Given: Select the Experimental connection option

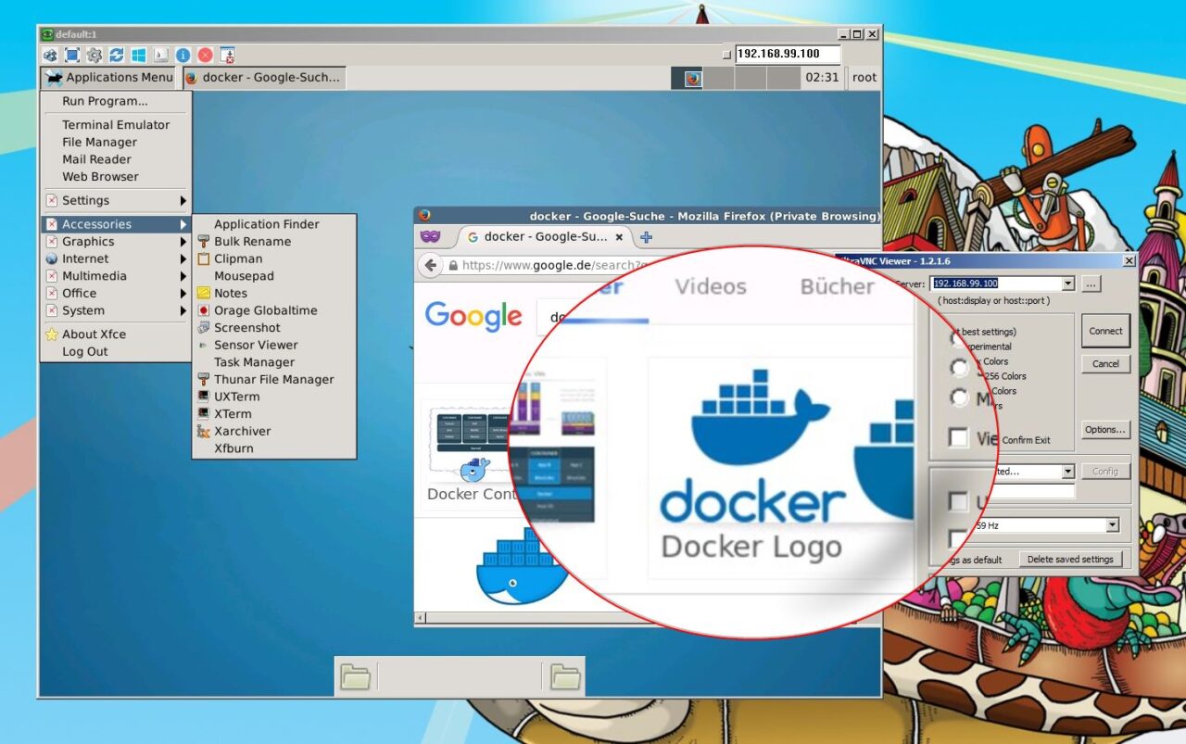Looking at the screenshot, I should coord(959,341).
